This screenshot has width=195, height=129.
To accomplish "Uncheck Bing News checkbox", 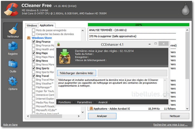I will click(x=34, y=61).
